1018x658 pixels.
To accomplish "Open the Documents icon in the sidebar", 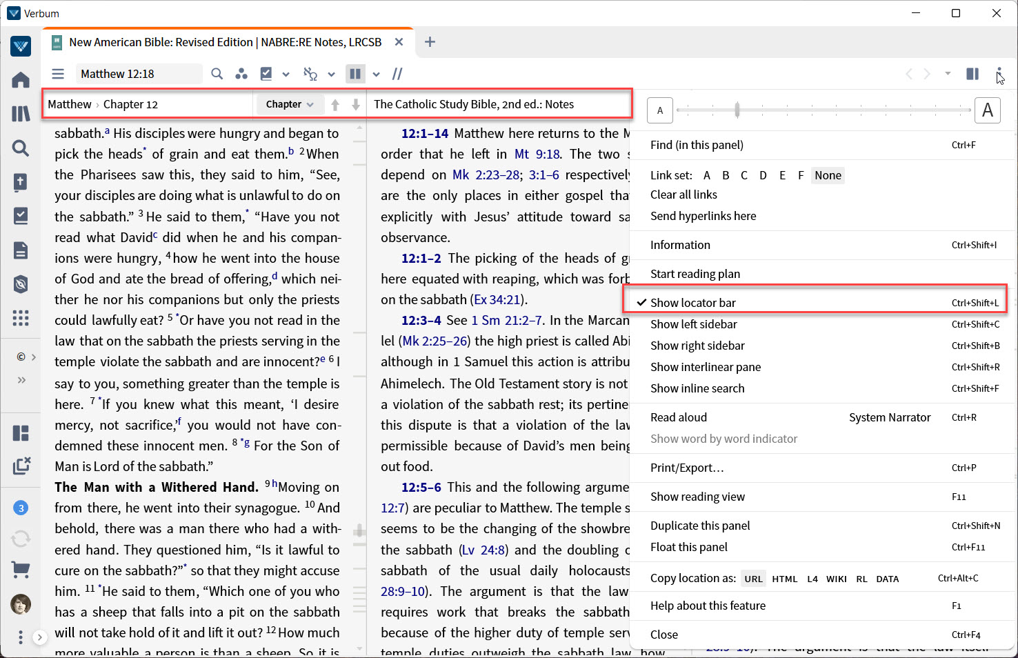I will tap(21, 250).
